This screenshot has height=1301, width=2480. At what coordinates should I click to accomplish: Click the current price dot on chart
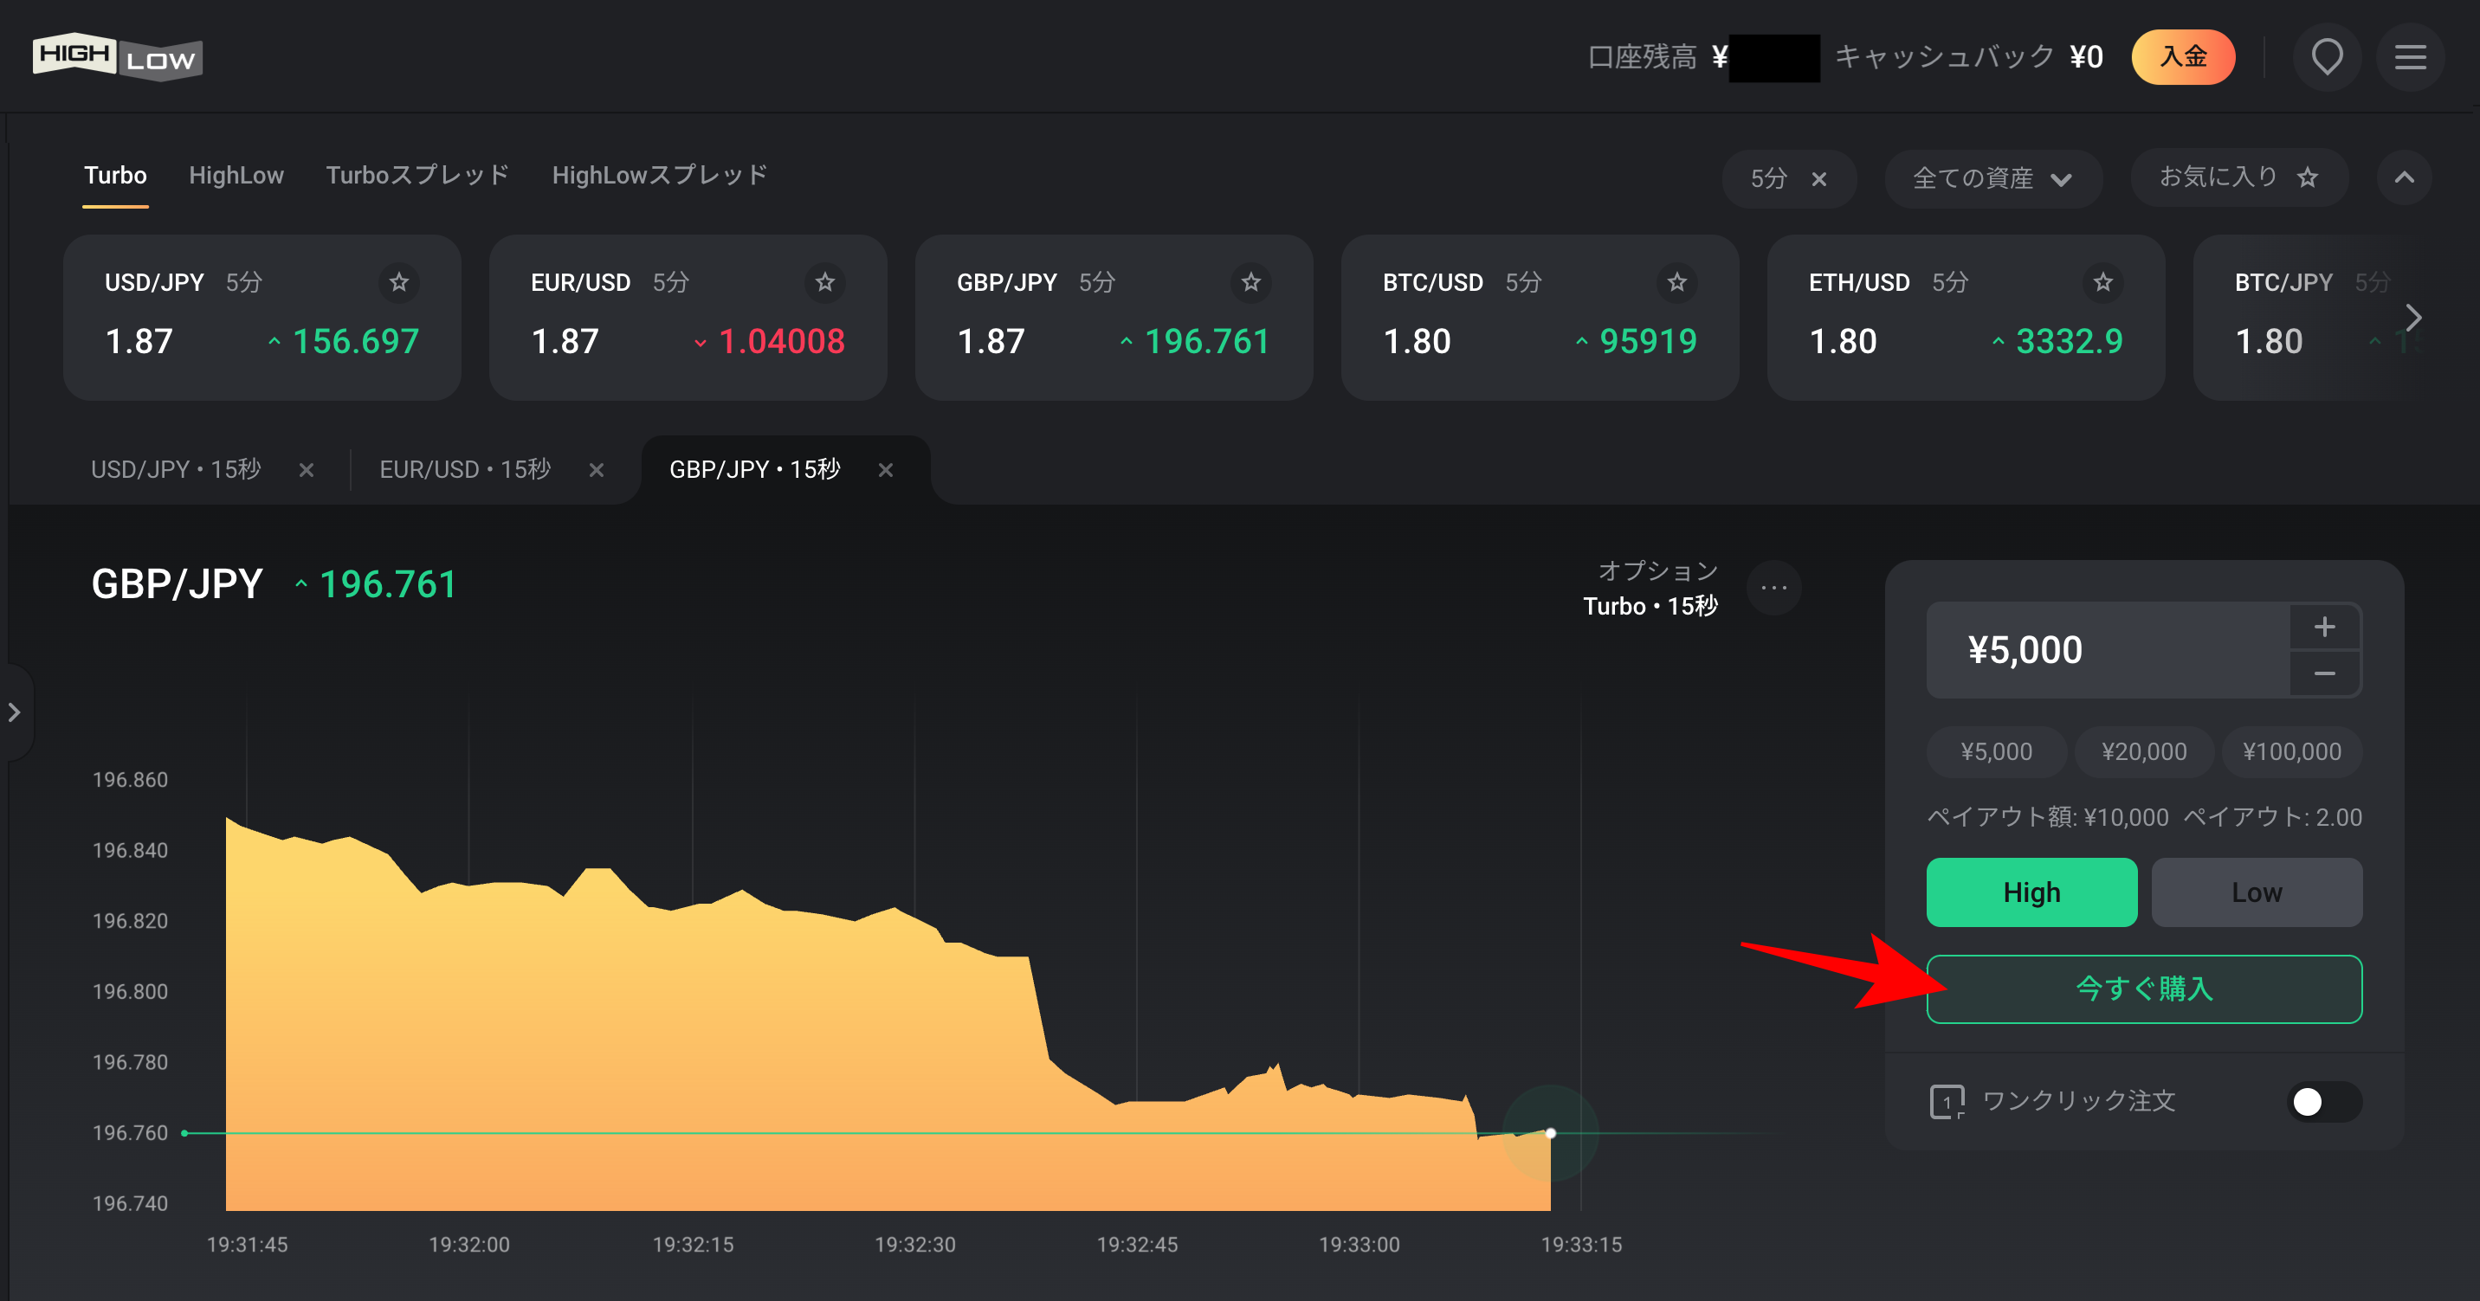pos(1550,1132)
